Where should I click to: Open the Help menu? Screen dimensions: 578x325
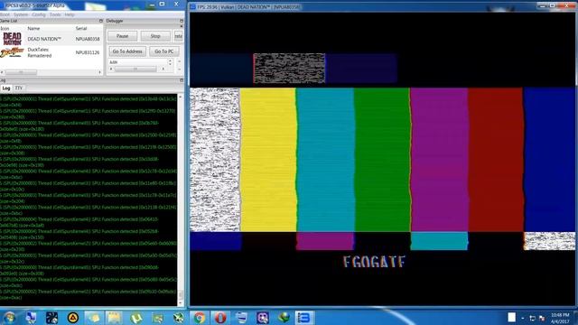tap(70, 14)
